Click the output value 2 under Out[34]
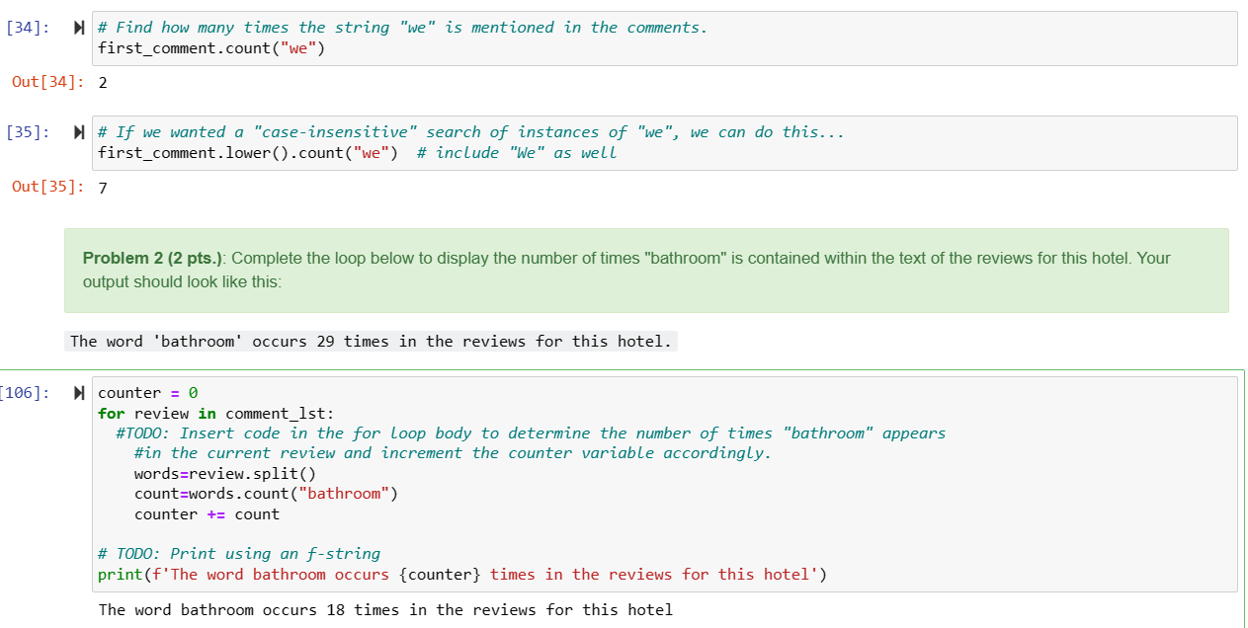This screenshot has height=628, width=1248. point(103,82)
